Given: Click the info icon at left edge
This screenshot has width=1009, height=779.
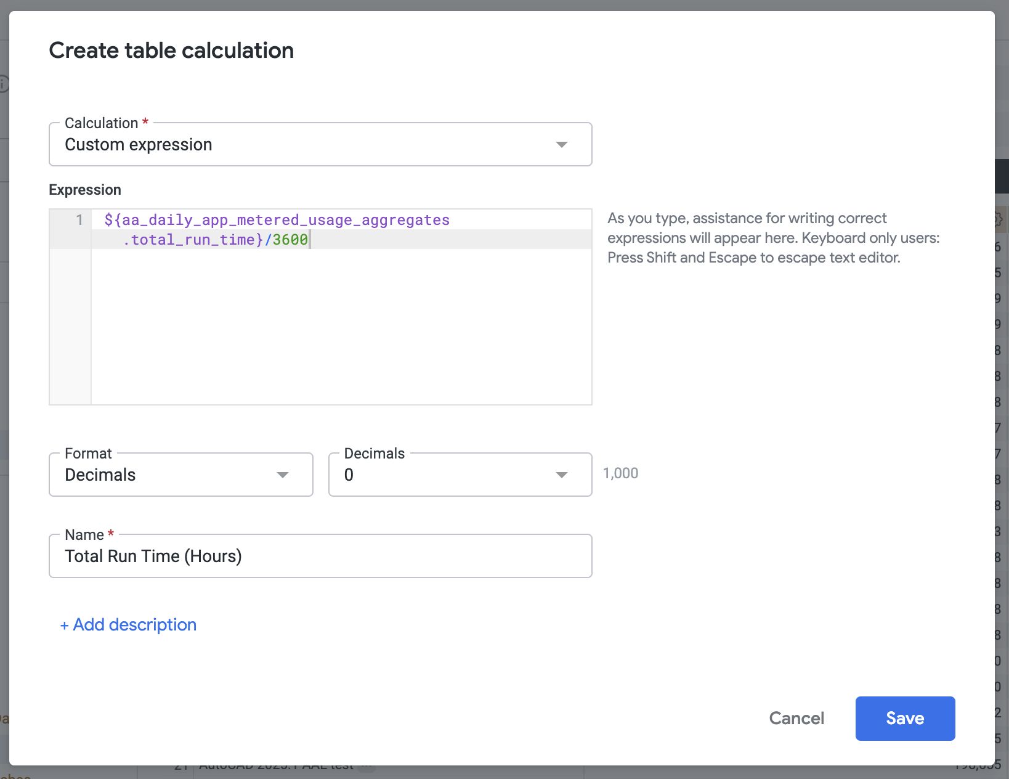Looking at the screenshot, I should [4, 84].
